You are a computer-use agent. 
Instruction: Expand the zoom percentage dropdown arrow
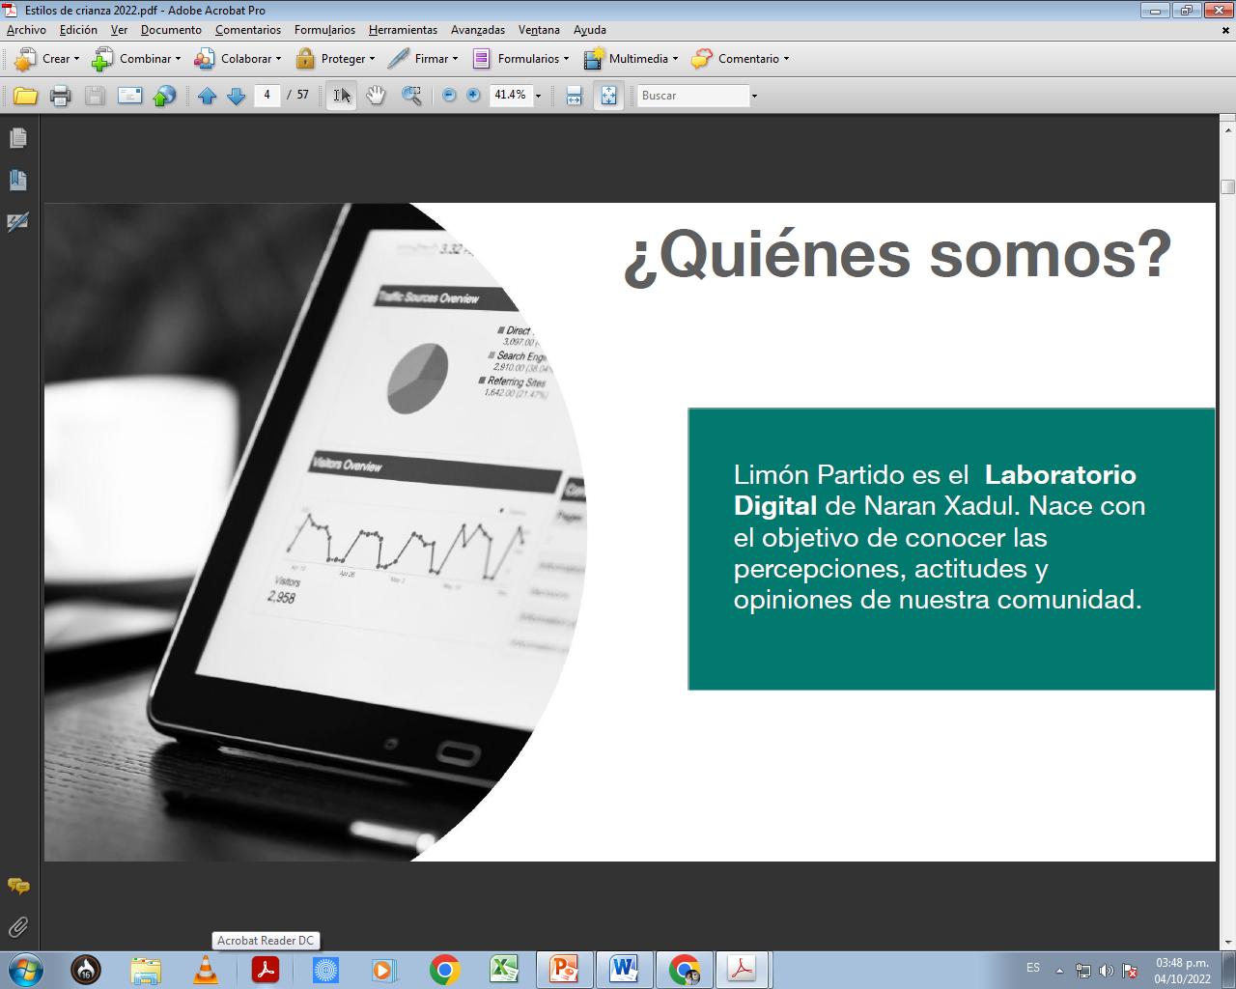pyautogui.click(x=538, y=96)
